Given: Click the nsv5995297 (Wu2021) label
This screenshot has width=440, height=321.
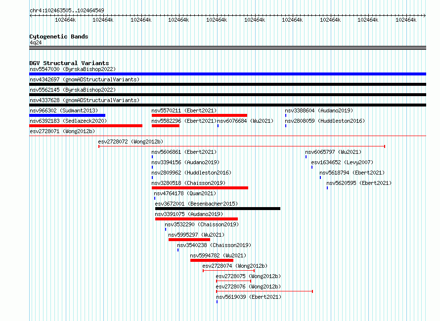Looking at the screenshot, I should click(x=196, y=235).
